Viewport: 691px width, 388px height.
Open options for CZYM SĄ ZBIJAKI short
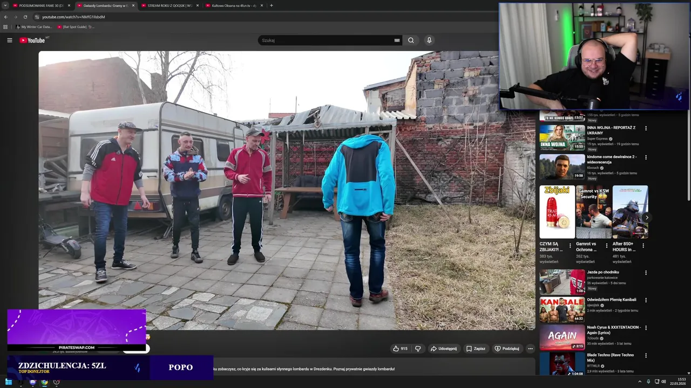coord(570,246)
